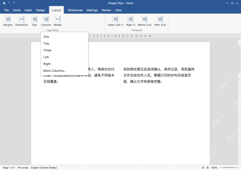Viewport: 241px width, 170px height.
Task: Switch to the Insert tab
Action: (x=28, y=10)
